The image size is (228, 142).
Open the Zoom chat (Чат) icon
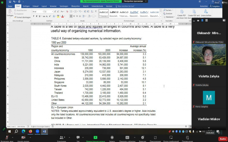click(78, 137)
